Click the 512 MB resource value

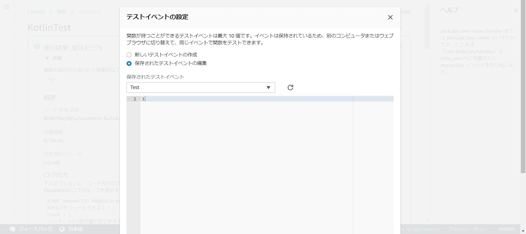pyautogui.click(x=52, y=163)
